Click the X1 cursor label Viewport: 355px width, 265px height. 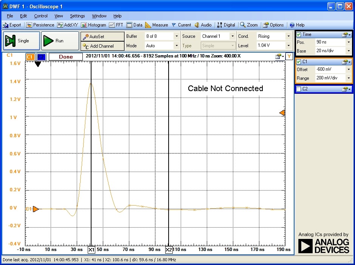91,250
